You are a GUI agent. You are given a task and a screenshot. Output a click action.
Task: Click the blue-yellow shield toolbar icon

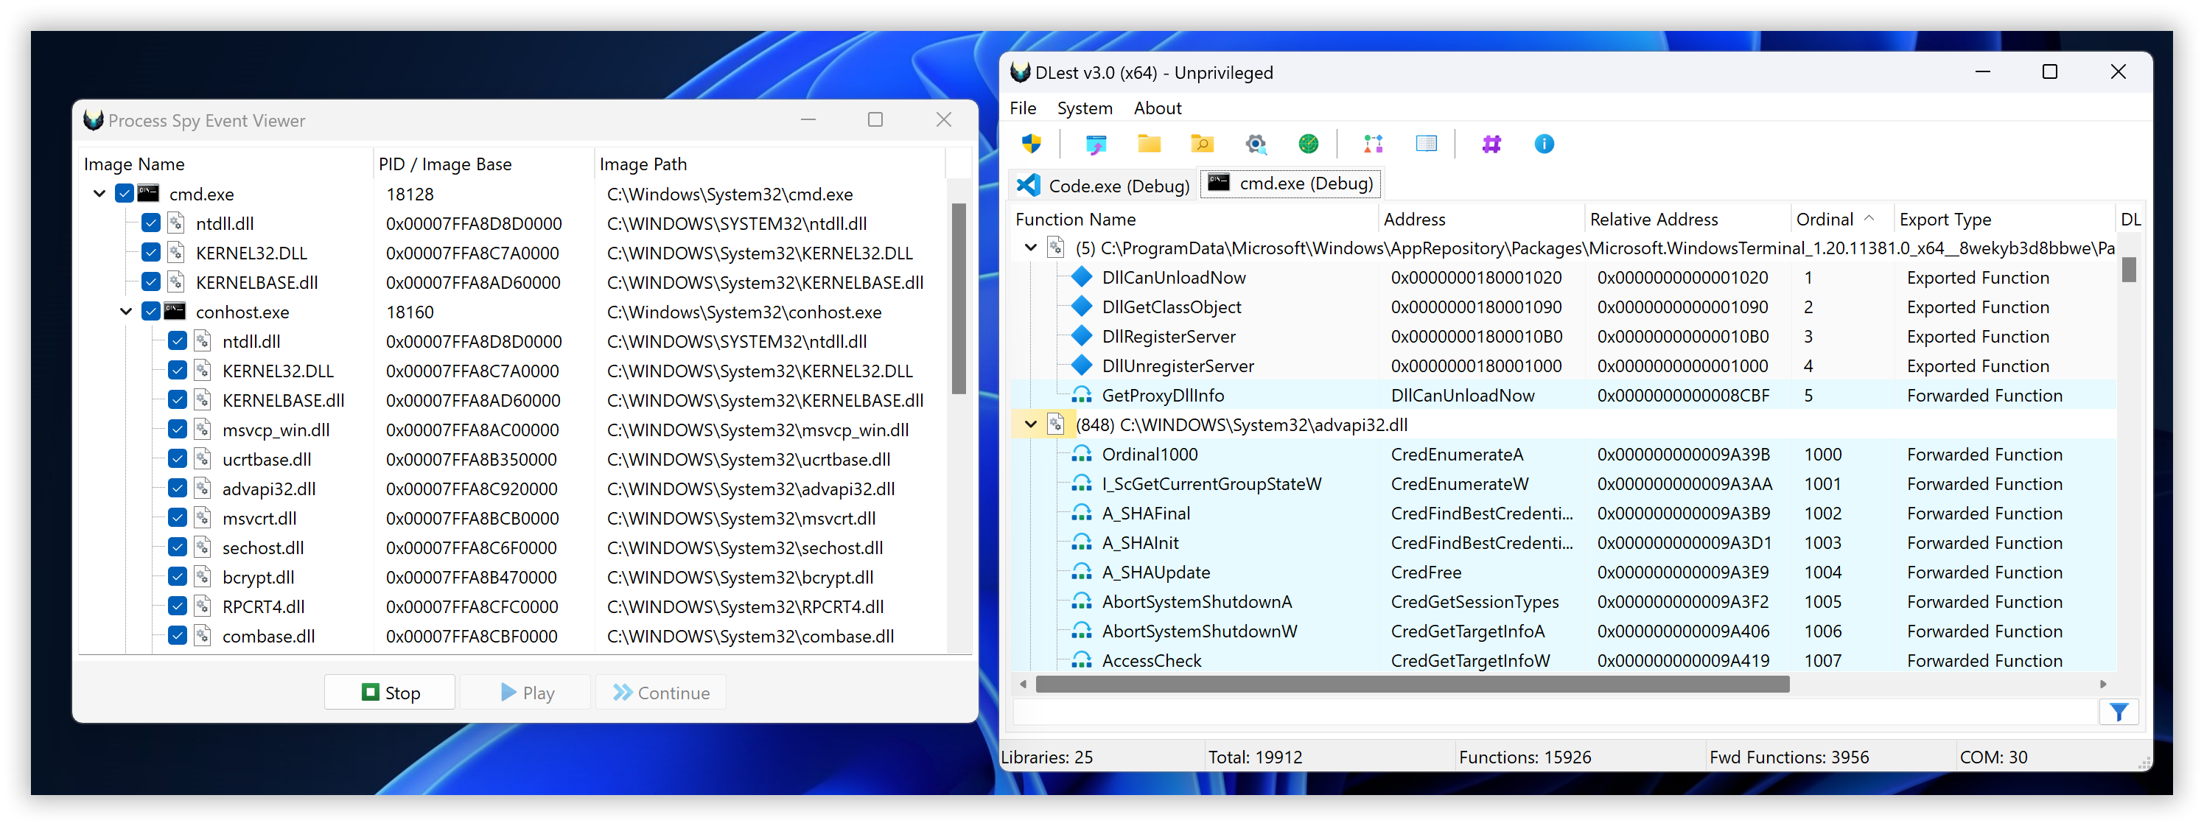(1031, 144)
